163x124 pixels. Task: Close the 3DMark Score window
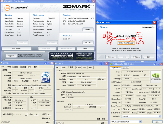[155, 22]
